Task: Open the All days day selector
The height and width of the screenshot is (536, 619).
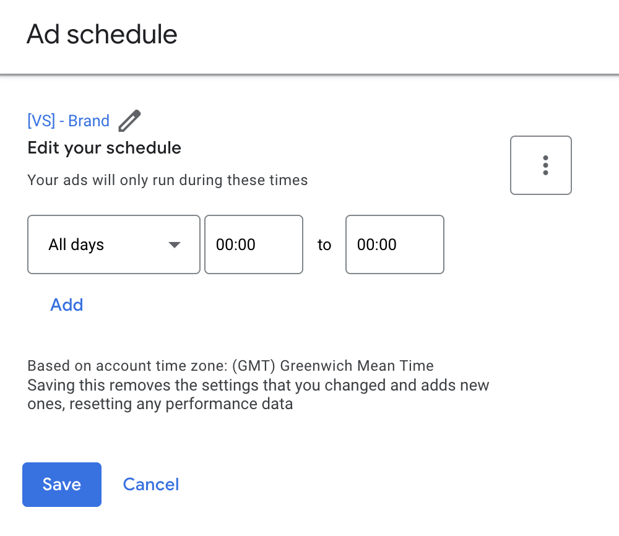Action: point(114,244)
